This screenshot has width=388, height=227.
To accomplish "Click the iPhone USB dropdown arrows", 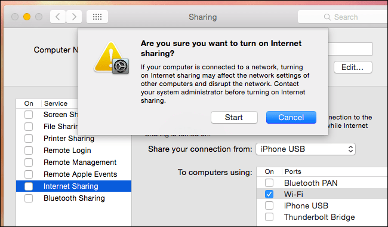I will [350, 149].
